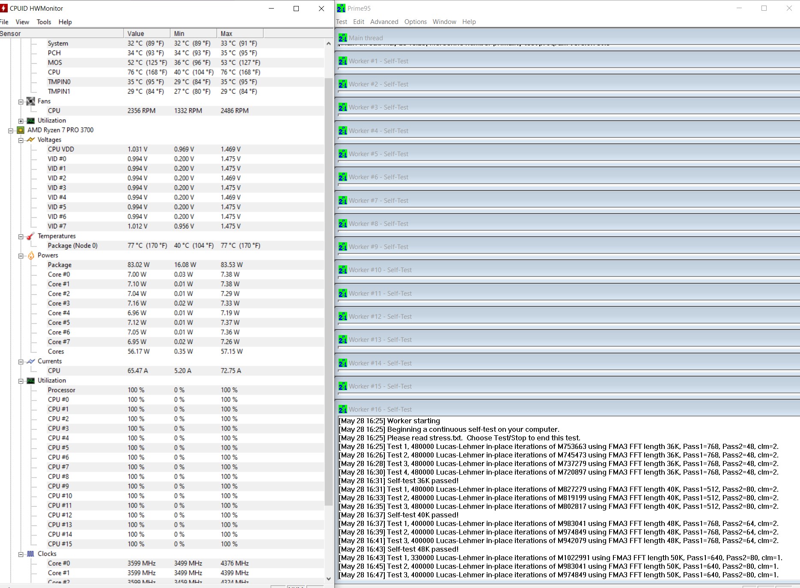Open Prime95 Advanced menu
Viewport: 800px width, 588px height.
(384, 22)
